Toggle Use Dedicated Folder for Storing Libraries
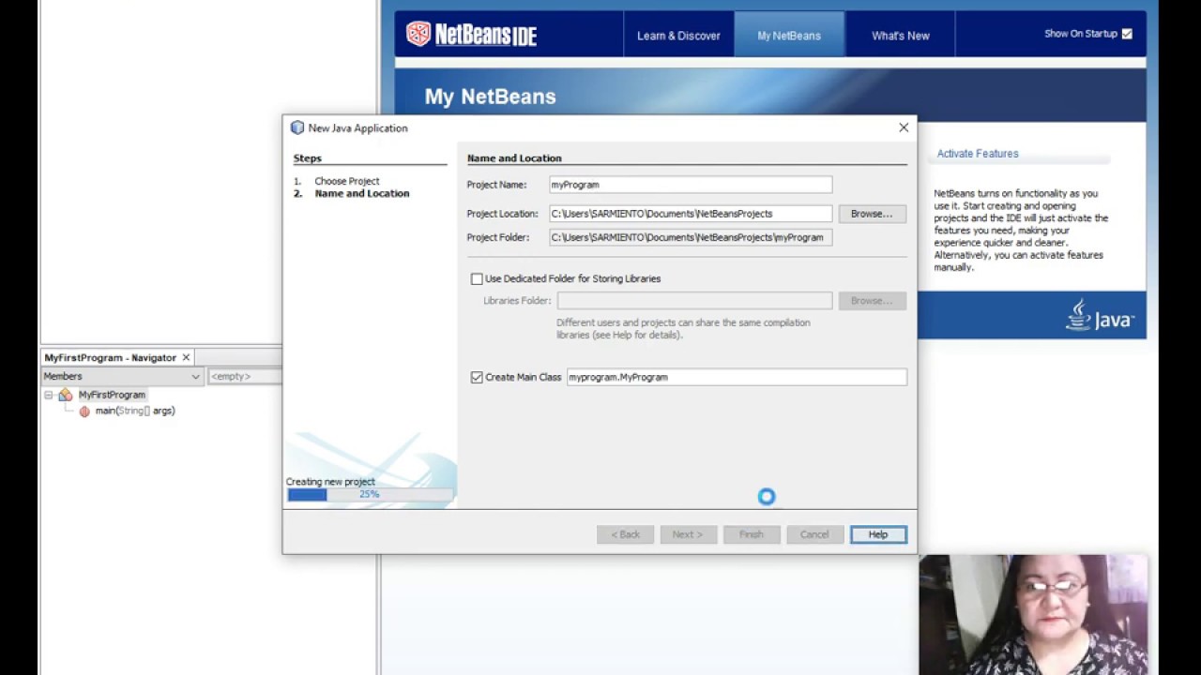 pos(477,278)
